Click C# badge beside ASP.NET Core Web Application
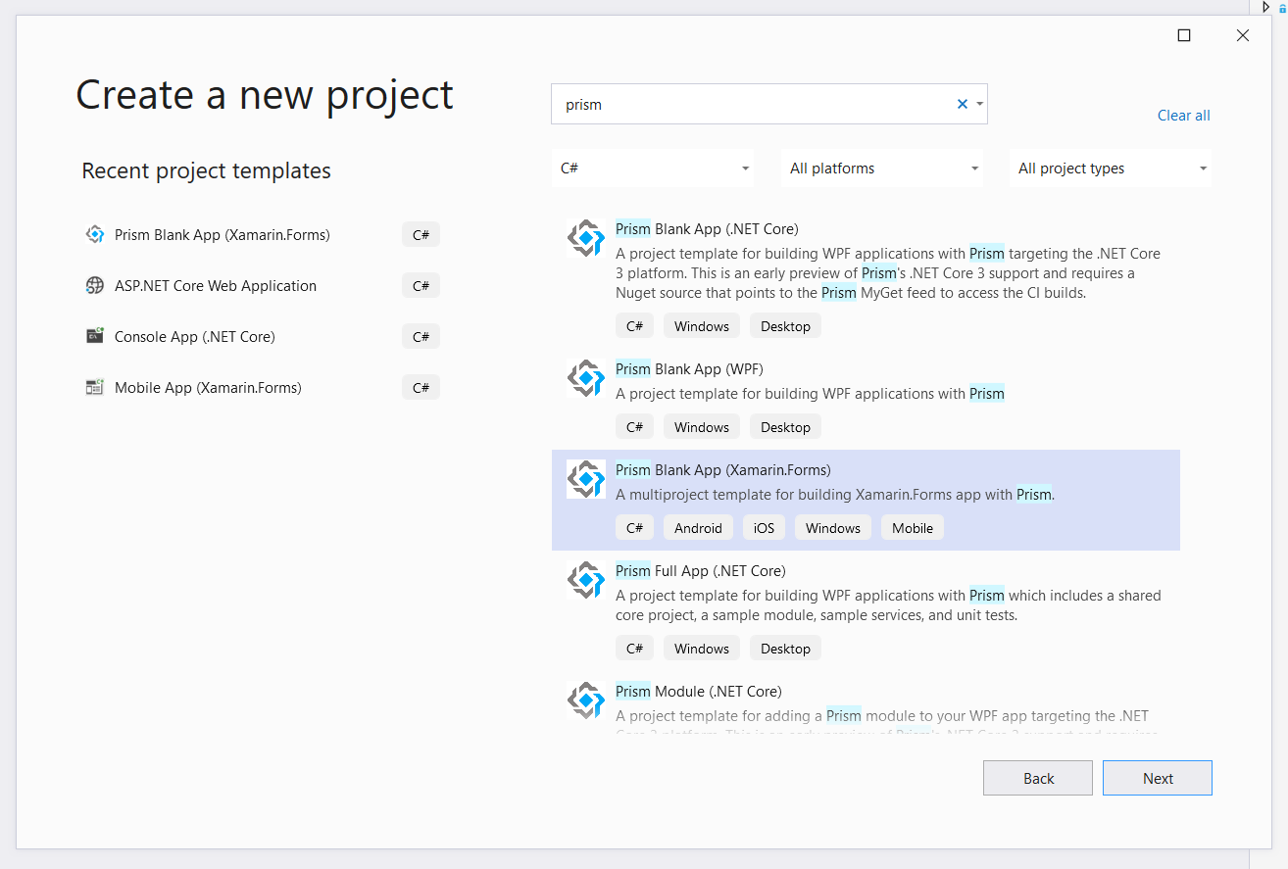The width and height of the screenshot is (1288, 869). click(421, 285)
